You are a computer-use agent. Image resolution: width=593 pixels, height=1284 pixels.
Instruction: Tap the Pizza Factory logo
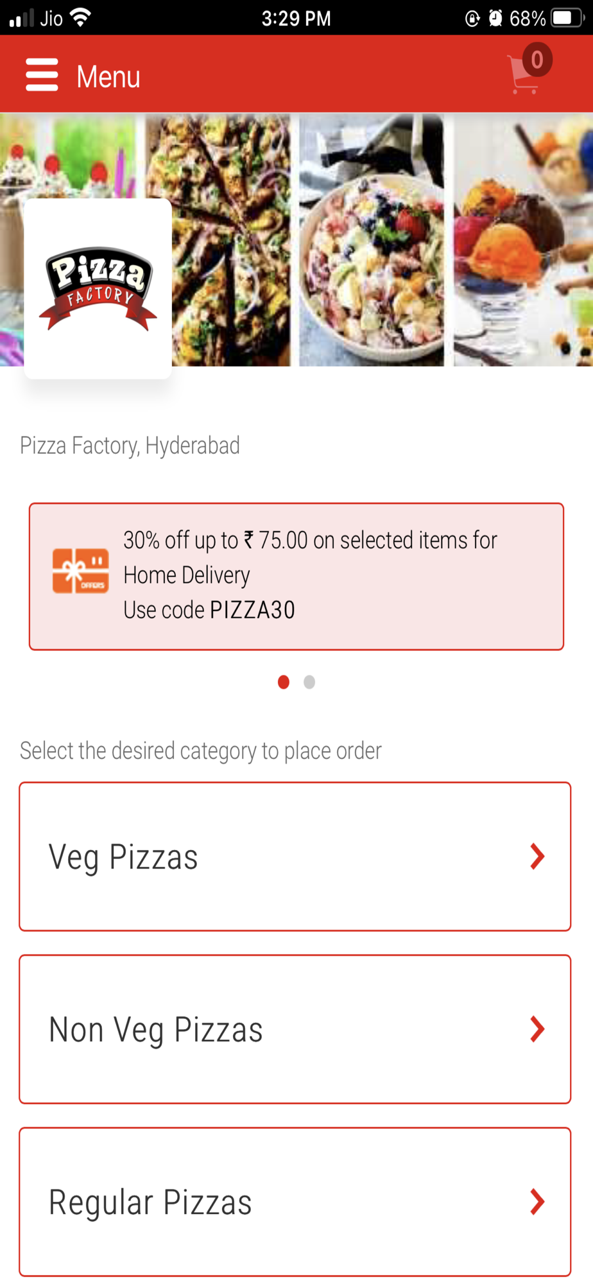point(98,288)
